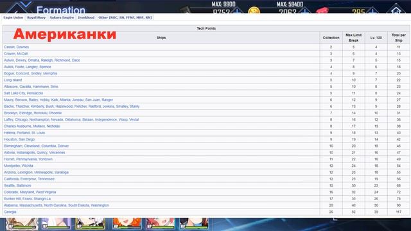This screenshot has width=411, height=231.
Task: Open the Independence link
Action: click(x=106, y=120)
